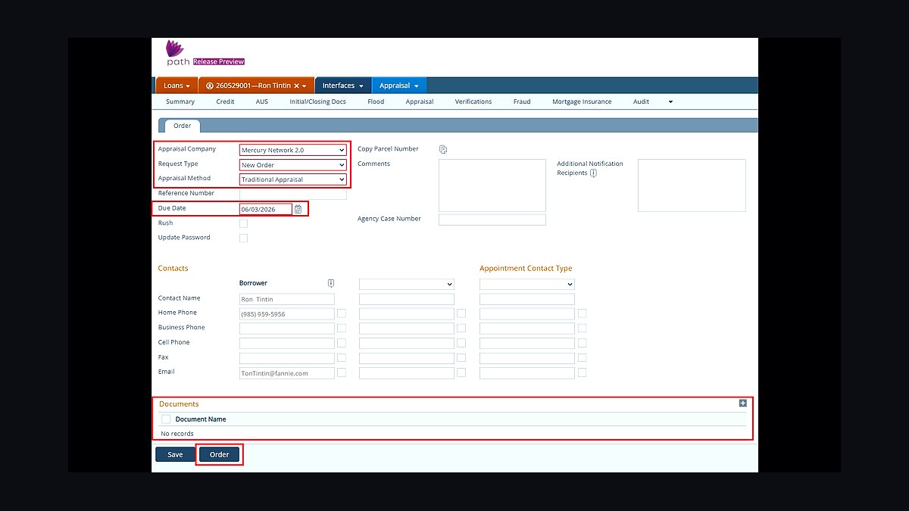Click the plus icon to add a document
Viewport: 909px width, 511px height.
[743, 404]
